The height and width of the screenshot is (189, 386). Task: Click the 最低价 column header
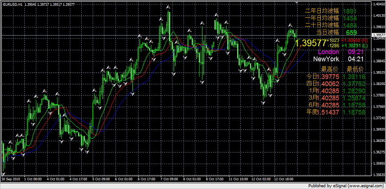point(355,68)
